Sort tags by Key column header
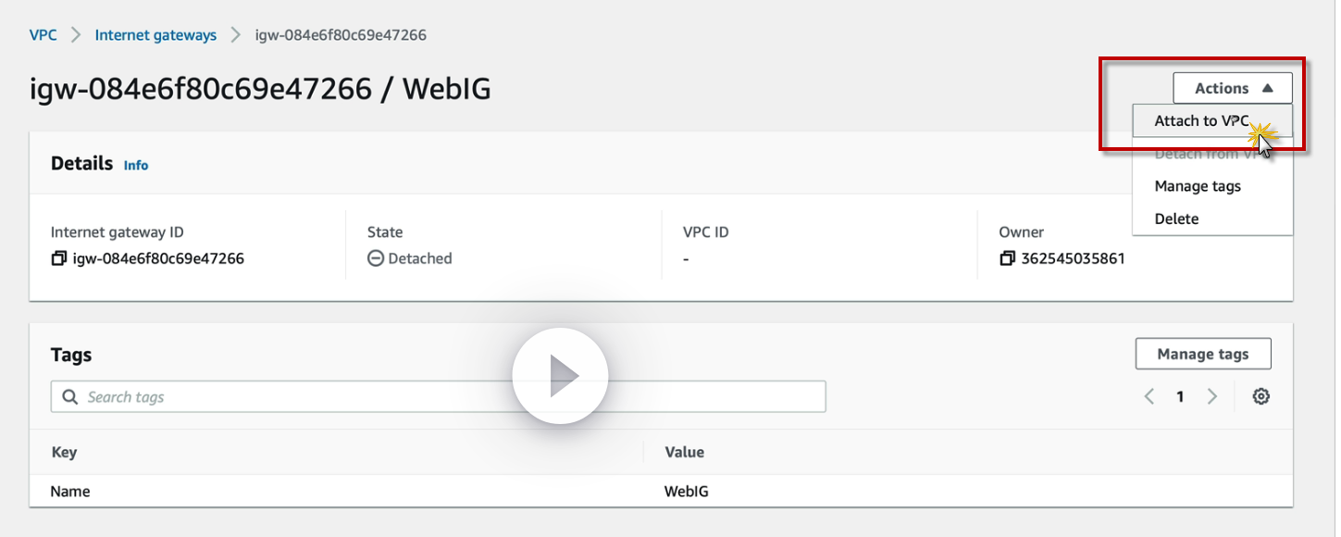Image resolution: width=1341 pixels, height=537 pixels. 64,452
